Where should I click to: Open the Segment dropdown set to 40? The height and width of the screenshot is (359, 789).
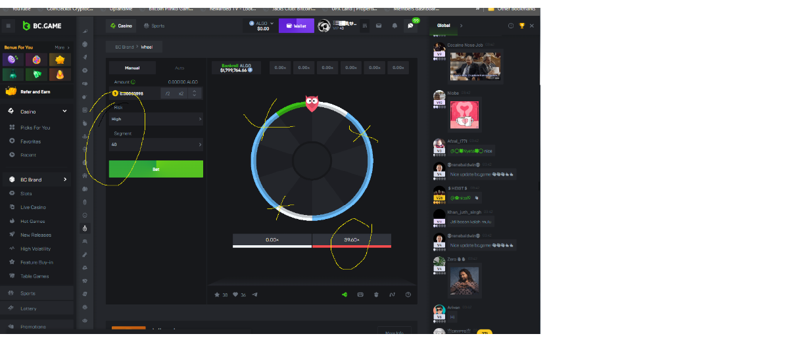point(156,145)
